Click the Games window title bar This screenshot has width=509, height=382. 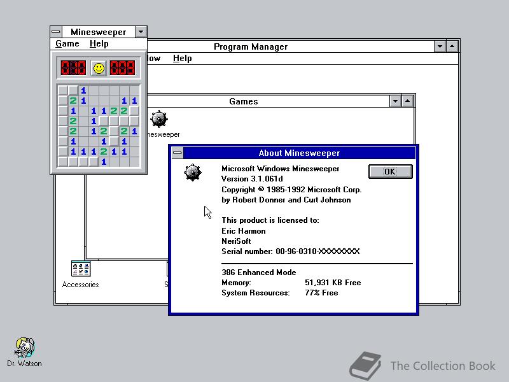(244, 101)
